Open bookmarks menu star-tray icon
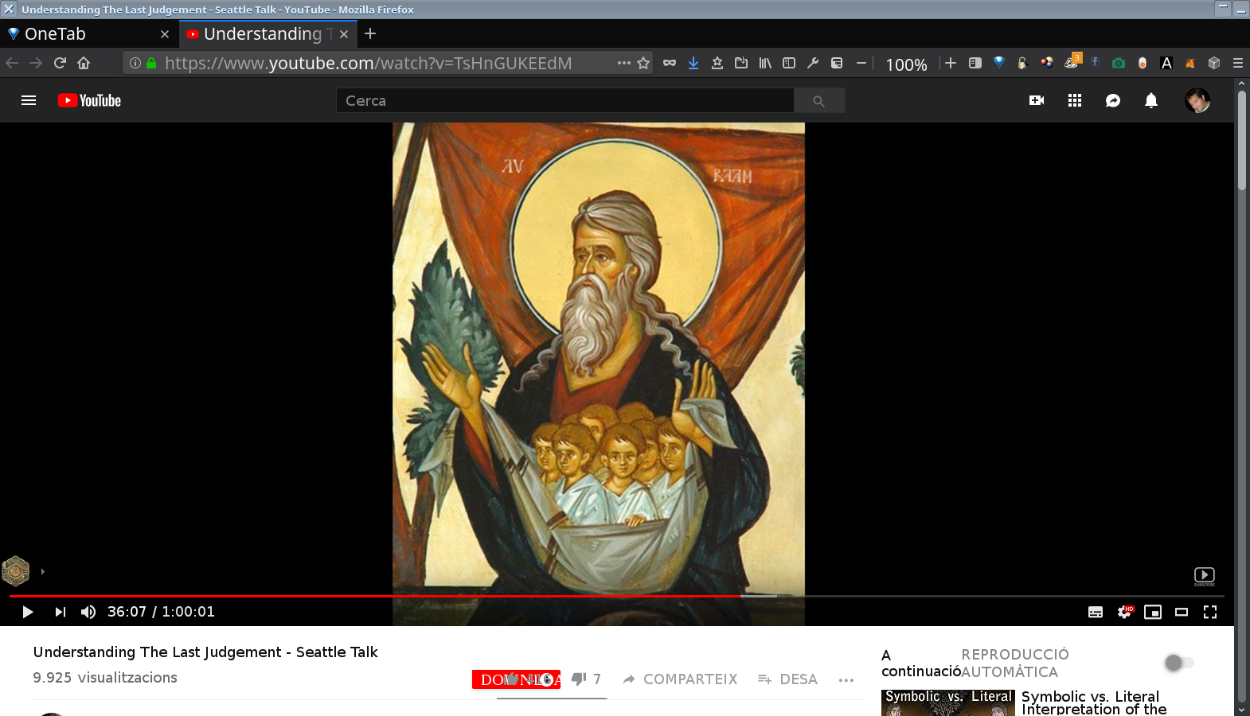Viewport: 1250px width, 716px height. [717, 63]
